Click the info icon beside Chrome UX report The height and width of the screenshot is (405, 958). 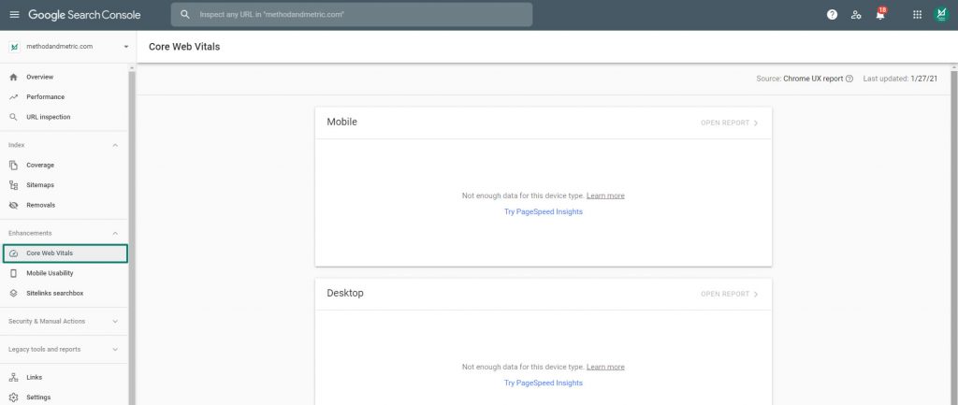(849, 79)
